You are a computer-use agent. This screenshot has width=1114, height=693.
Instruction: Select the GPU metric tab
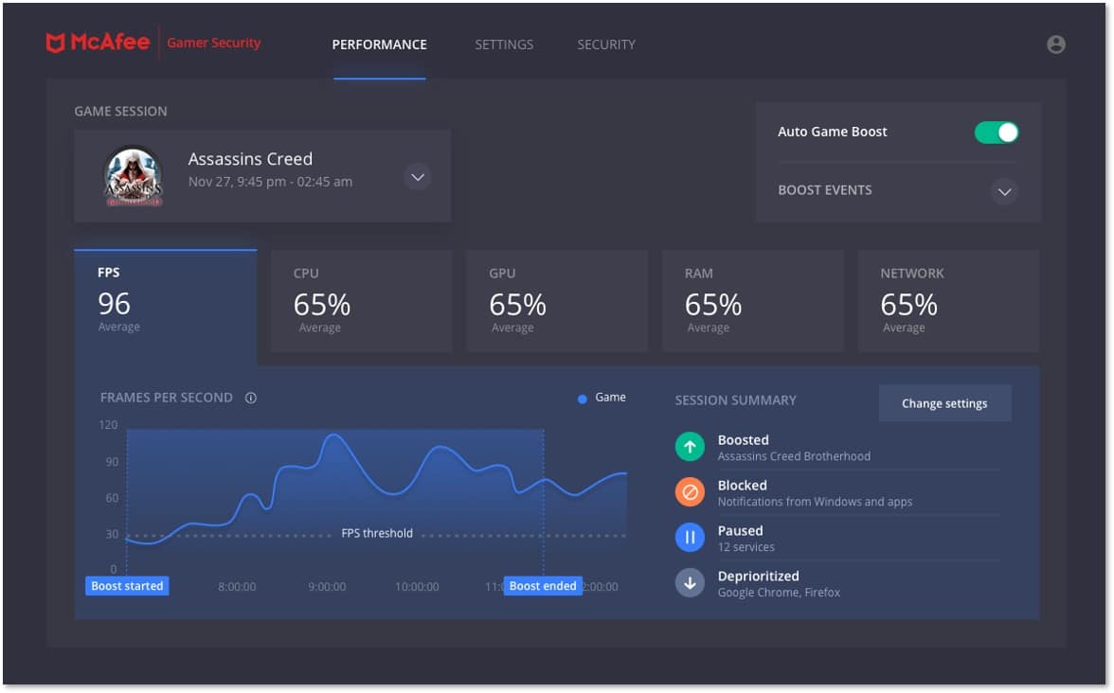[x=557, y=300]
